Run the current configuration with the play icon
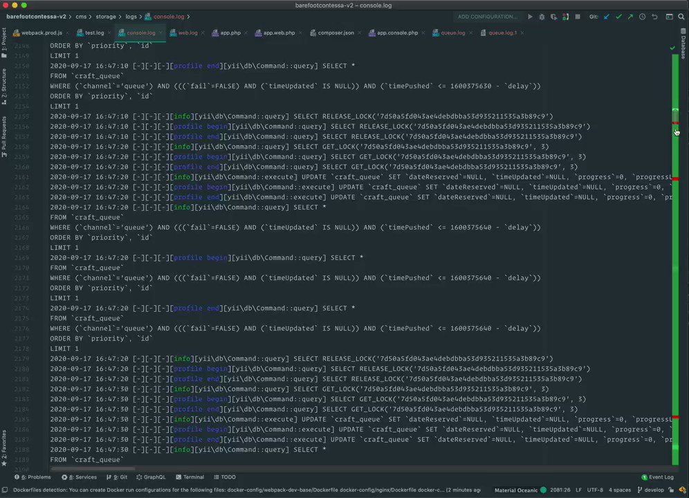Image resolution: width=689 pixels, height=498 pixels. [x=530, y=17]
